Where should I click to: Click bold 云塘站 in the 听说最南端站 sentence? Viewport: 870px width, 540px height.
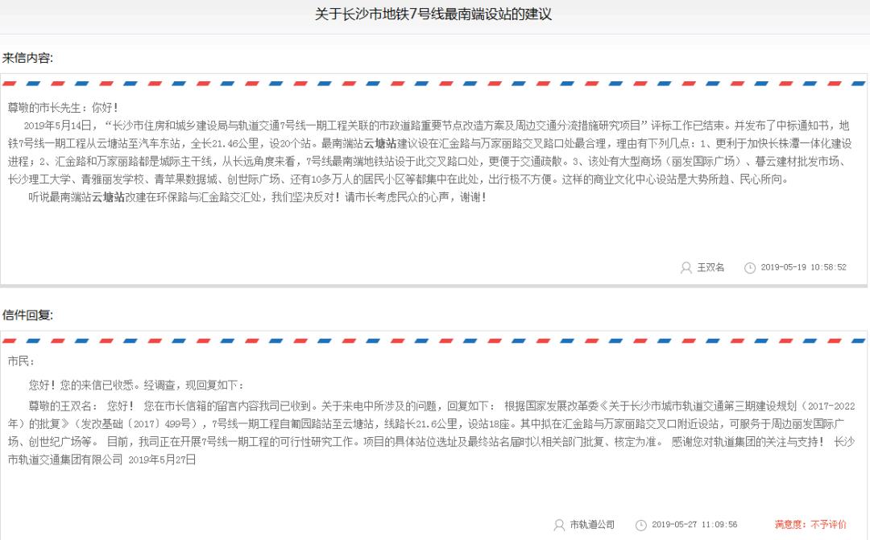coord(107,196)
